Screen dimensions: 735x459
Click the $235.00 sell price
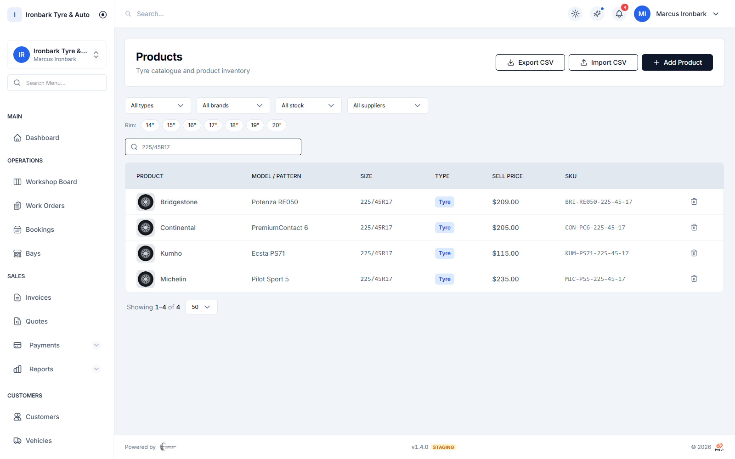pos(505,279)
